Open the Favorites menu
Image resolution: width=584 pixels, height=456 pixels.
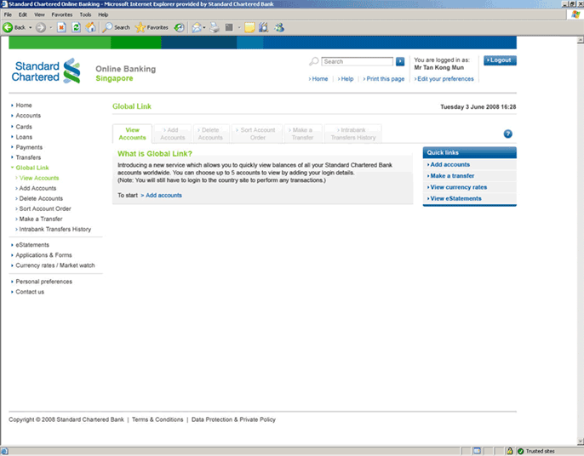[62, 14]
